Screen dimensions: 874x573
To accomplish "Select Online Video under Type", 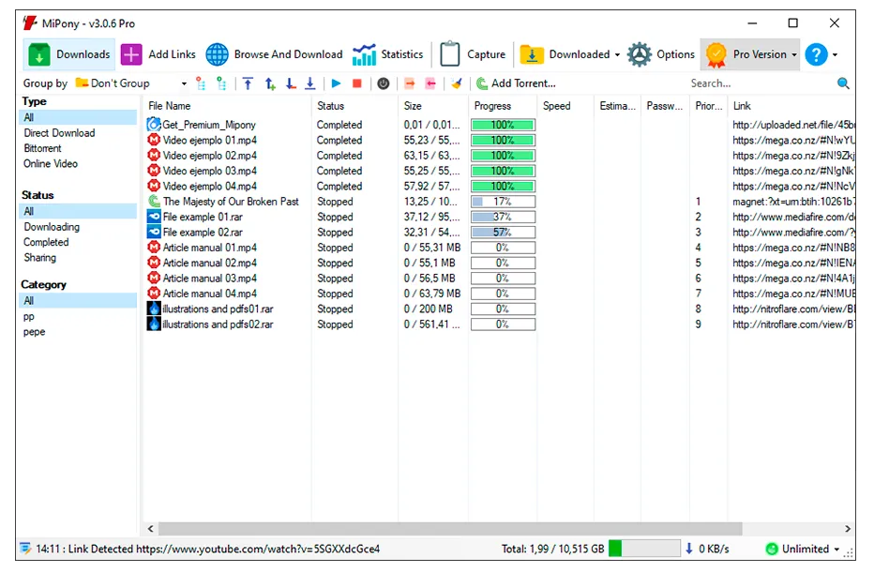I will click(x=50, y=164).
